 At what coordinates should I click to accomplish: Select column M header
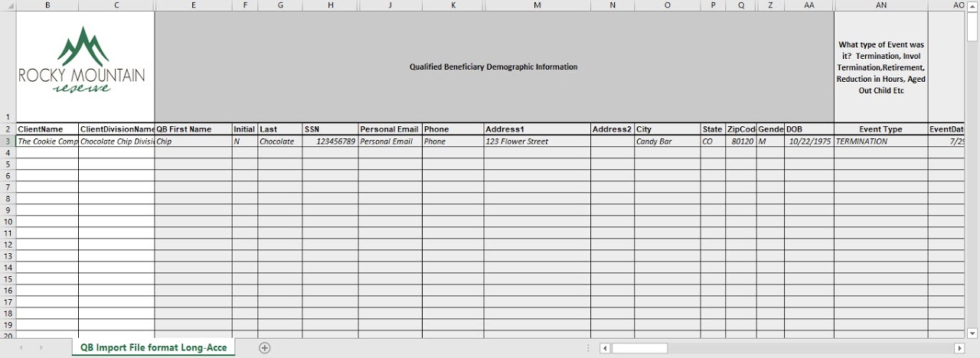coord(537,5)
